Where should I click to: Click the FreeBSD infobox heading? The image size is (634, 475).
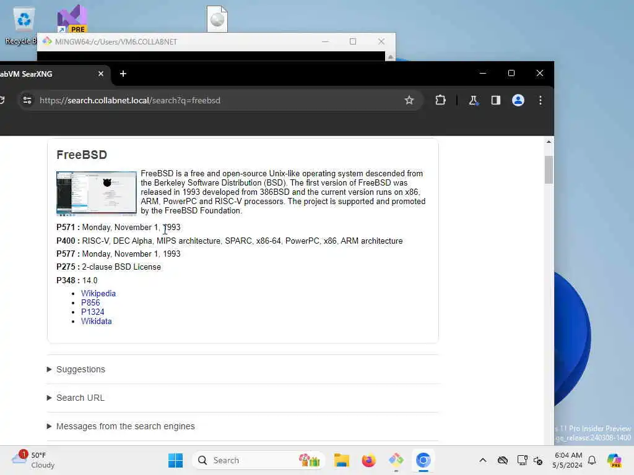pos(82,155)
